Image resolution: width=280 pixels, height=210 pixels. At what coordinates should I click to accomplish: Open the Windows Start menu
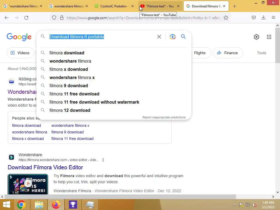click(x=7, y=205)
